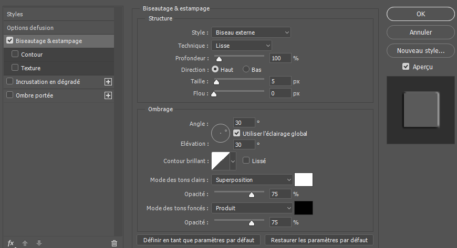Click the white highlight color swatch
The width and height of the screenshot is (457, 248).
pos(304,180)
